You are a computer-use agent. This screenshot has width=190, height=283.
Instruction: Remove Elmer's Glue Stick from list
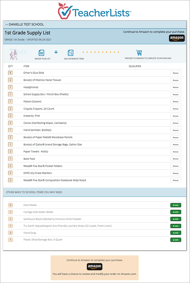coord(176,73)
